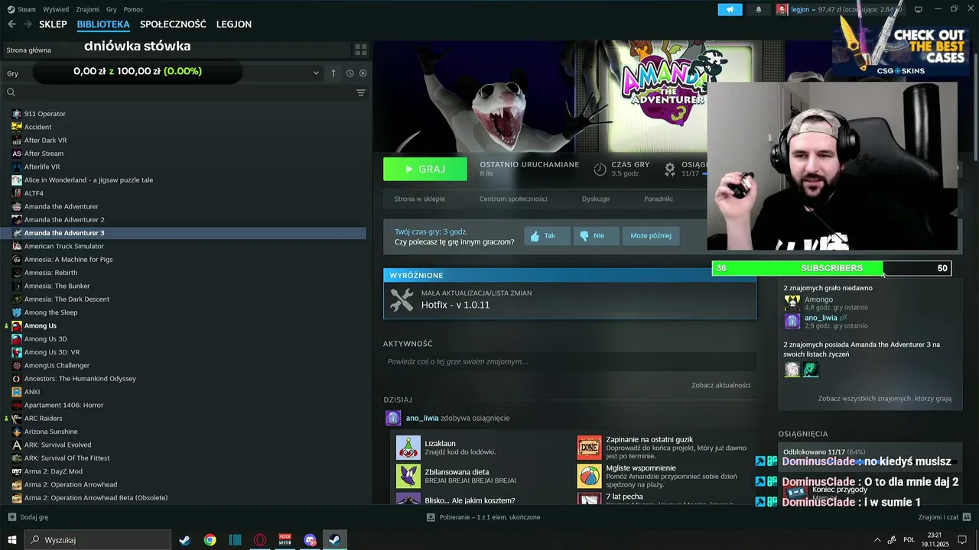Expand the Gry category dropdown
This screenshot has width=979, height=550.
click(316, 73)
